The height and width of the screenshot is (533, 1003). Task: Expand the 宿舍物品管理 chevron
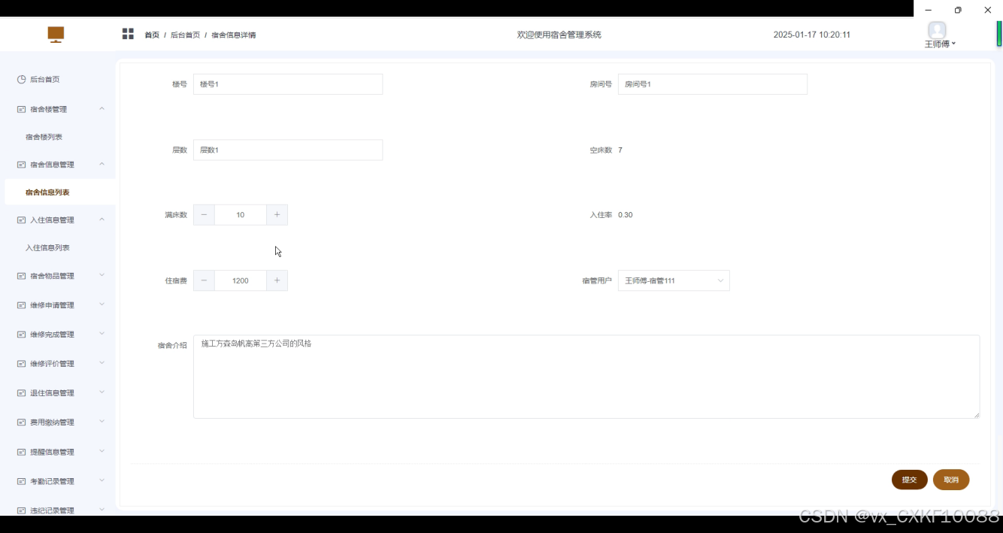tap(102, 275)
